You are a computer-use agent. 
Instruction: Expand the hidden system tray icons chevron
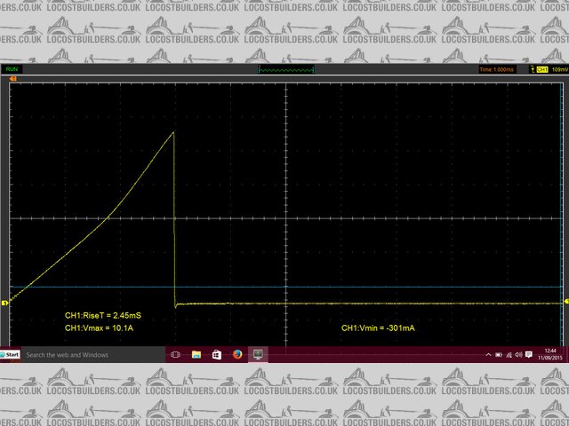(x=488, y=355)
